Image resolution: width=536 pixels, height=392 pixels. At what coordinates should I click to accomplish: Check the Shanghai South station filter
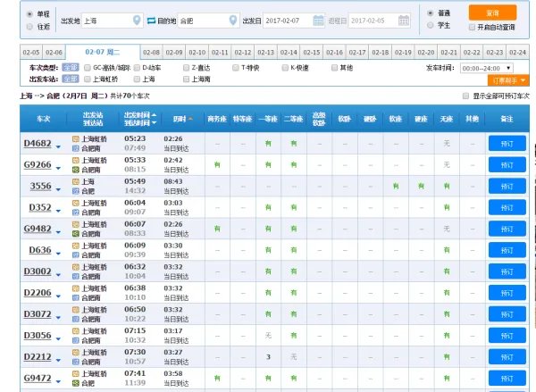(187, 79)
